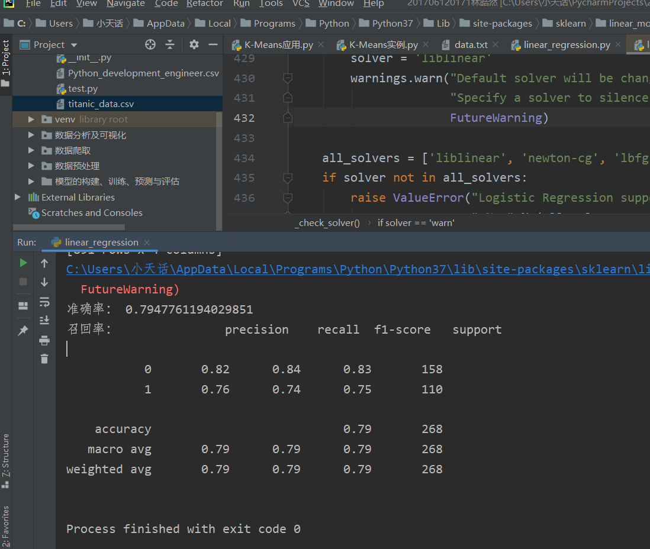Open the Project view dropdown arrow
Viewport: 650px width, 549px height.
click(74, 45)
